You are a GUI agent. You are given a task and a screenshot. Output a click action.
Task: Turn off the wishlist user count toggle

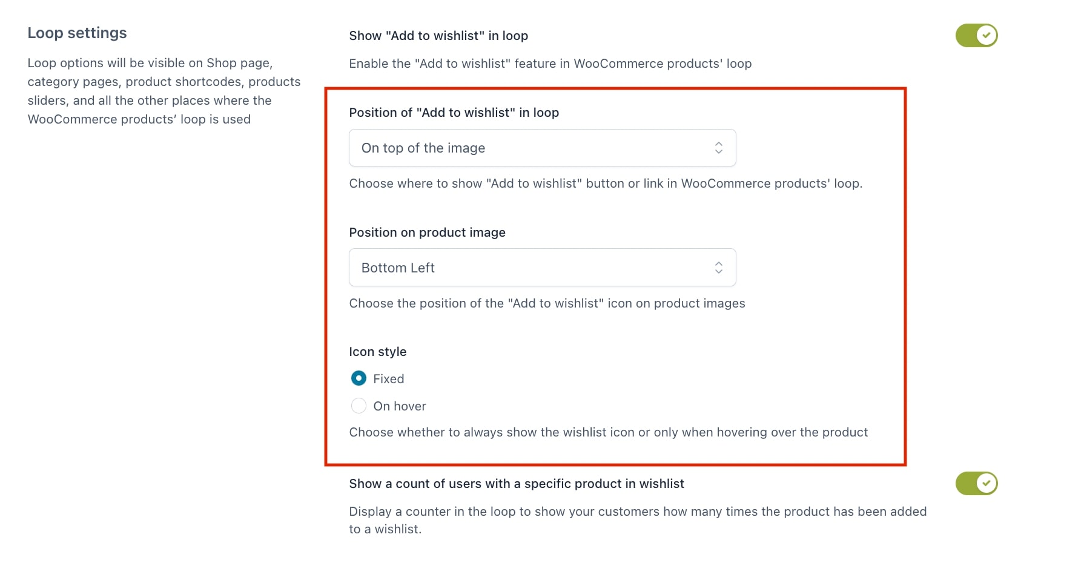click(976, 483)
